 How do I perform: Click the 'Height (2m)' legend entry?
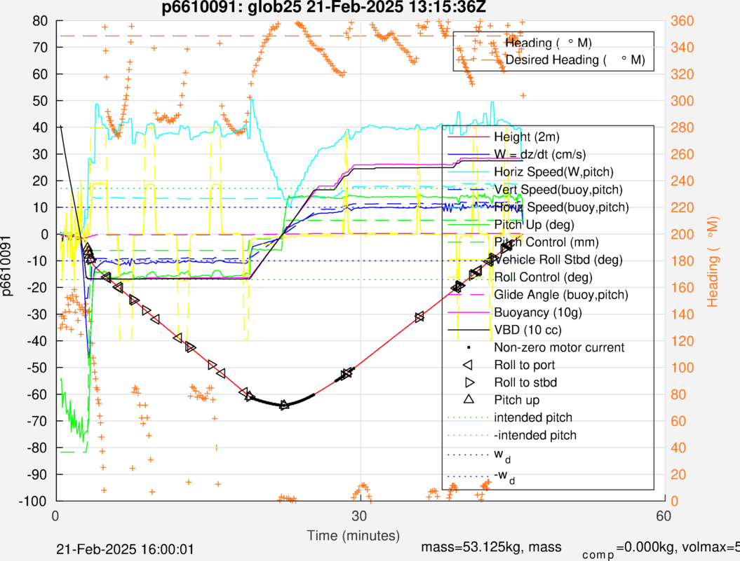pyautogui.click(x=526, y=137)
